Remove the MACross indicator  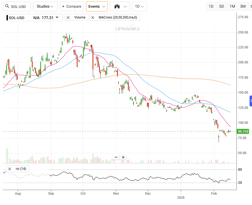[93, 17]
